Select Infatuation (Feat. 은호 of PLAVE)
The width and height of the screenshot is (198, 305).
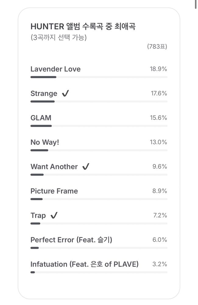pos(99,267)
